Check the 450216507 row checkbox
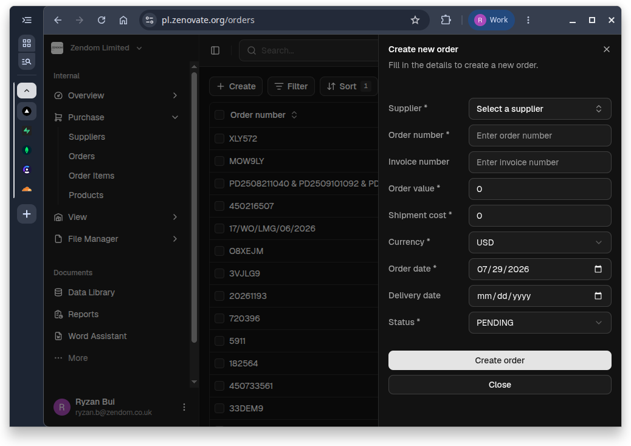The height and width of the screenshot is (446, 631). point(219,207)
